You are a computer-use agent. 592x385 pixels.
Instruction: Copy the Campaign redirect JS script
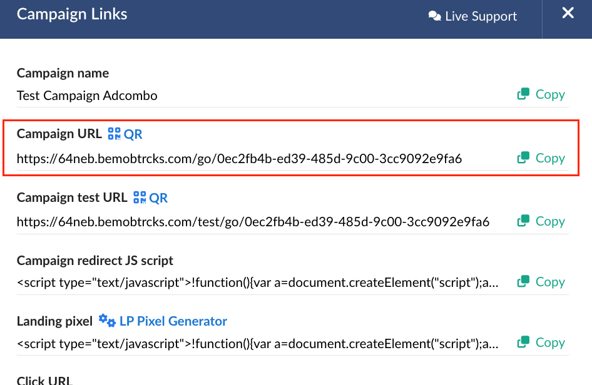pyautogui.click(x=541, y=282)
